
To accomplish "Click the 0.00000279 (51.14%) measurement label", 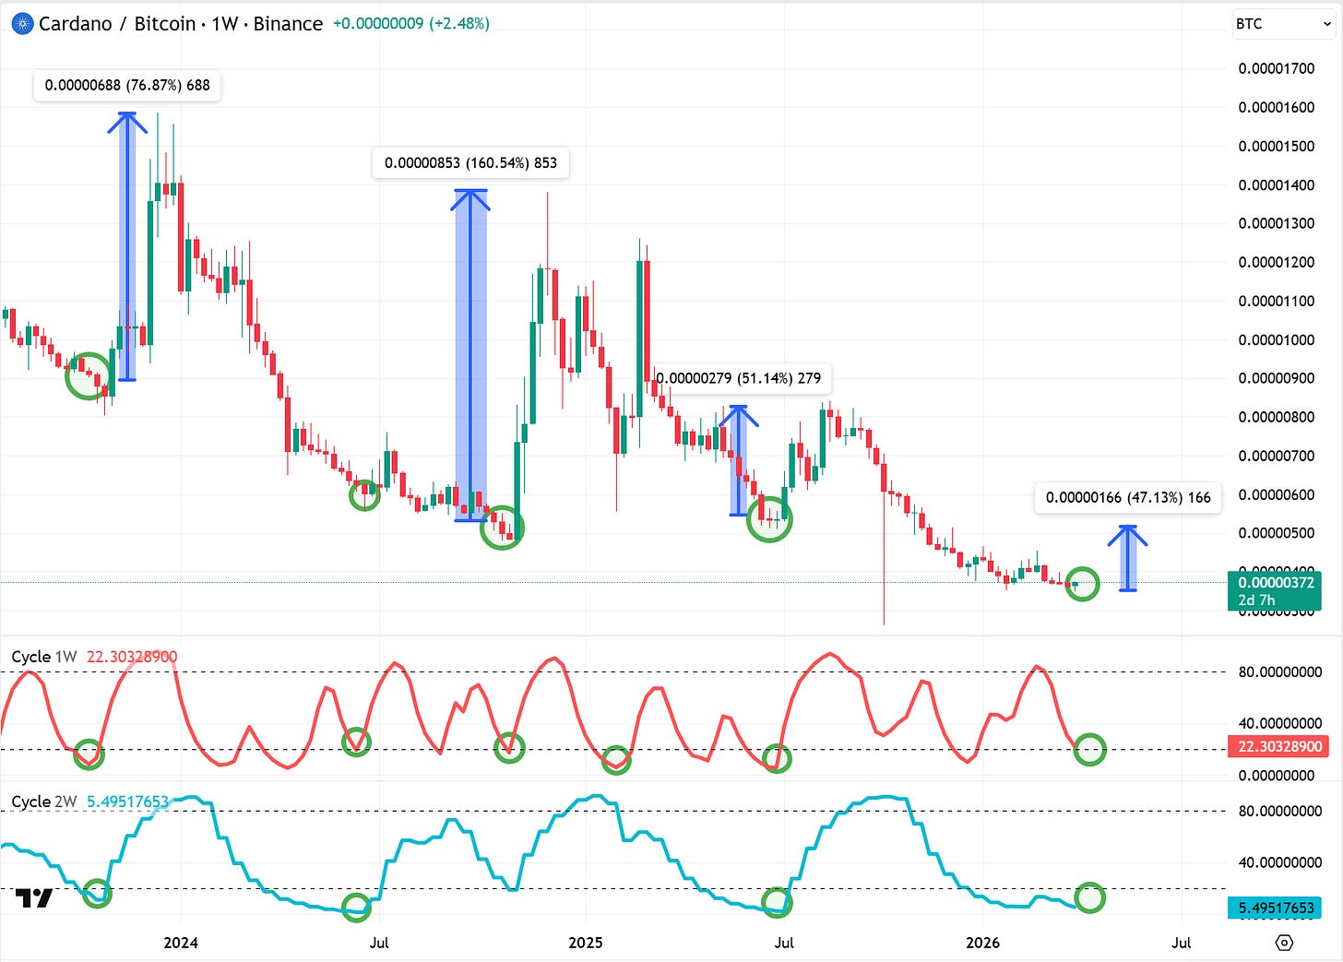I will point(740,377).
